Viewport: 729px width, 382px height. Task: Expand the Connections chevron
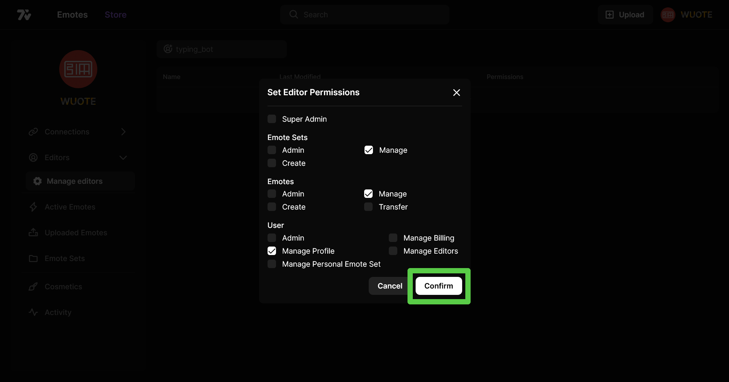point(123,132)
